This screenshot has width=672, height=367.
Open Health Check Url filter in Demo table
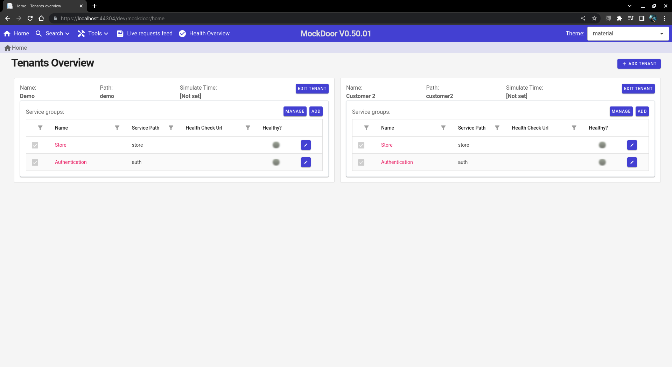tap(248, 128)
